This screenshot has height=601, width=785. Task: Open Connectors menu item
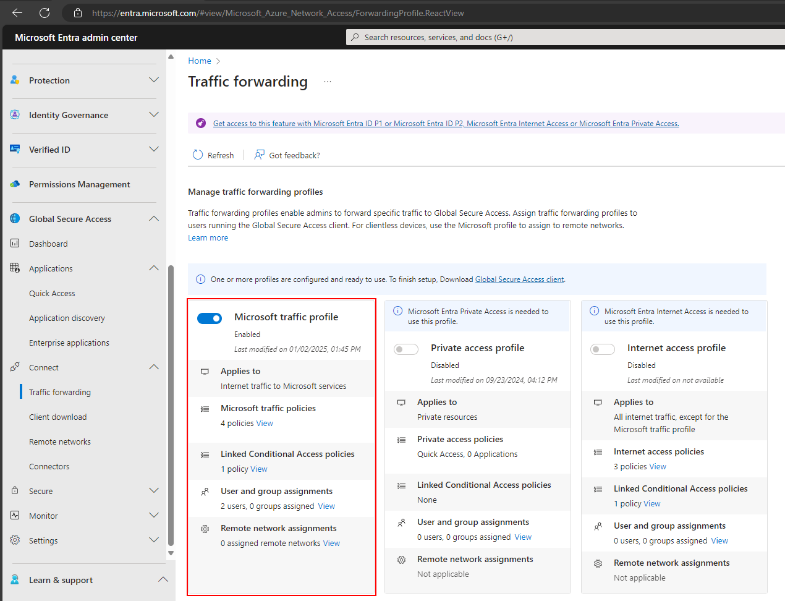49,466
